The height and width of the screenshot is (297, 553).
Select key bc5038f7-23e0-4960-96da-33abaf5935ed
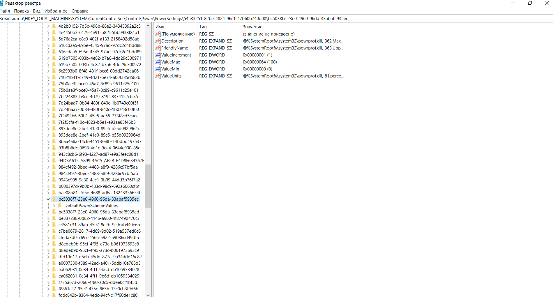click(x=99, y=212)
